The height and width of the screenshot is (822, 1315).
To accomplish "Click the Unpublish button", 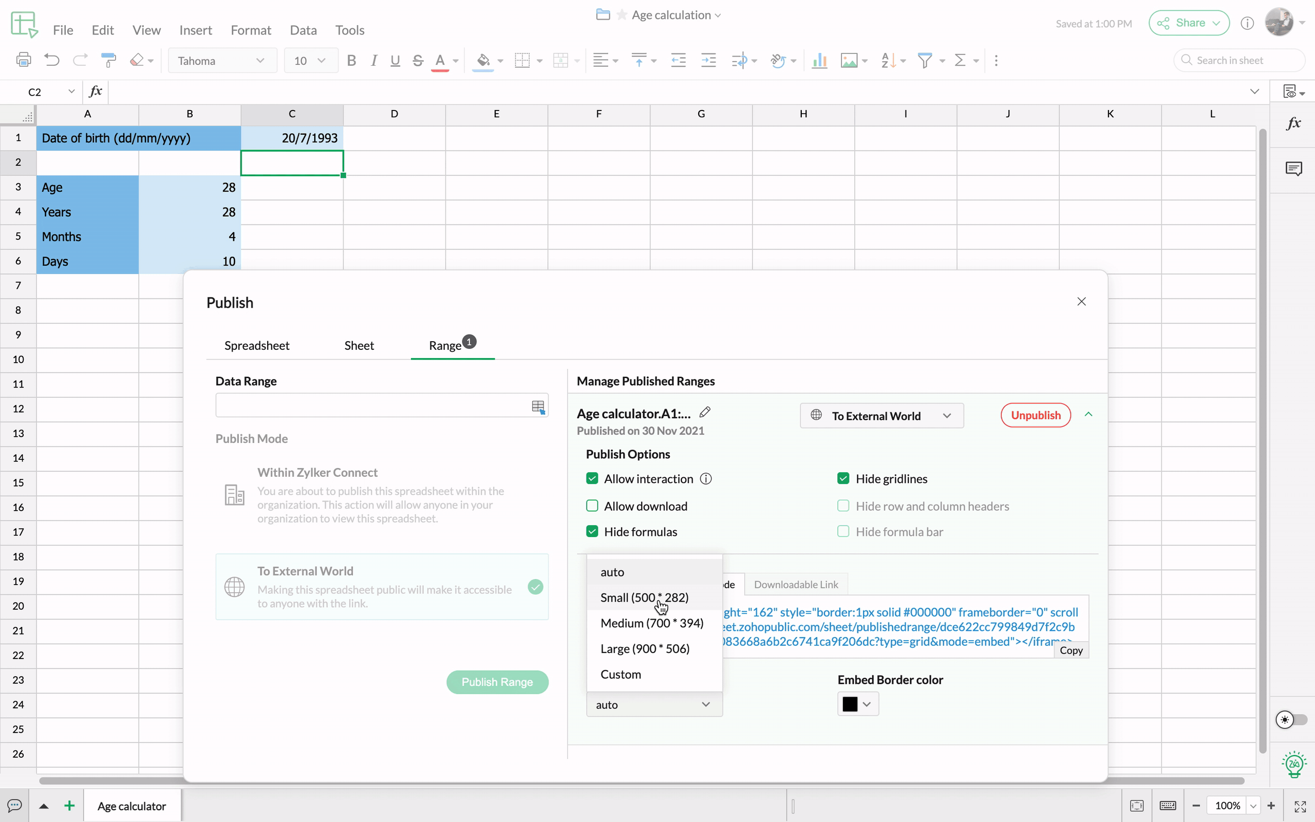I will pyautogui.click(x=1035, y=415).
